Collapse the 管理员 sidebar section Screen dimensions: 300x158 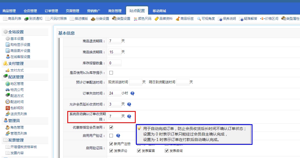(x=25, y=121)
